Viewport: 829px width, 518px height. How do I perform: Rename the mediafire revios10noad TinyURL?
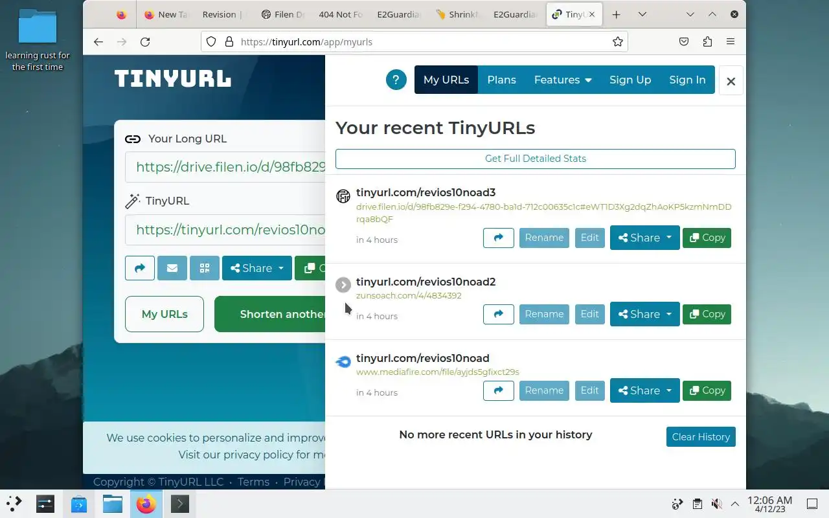(x=544, y=390)
